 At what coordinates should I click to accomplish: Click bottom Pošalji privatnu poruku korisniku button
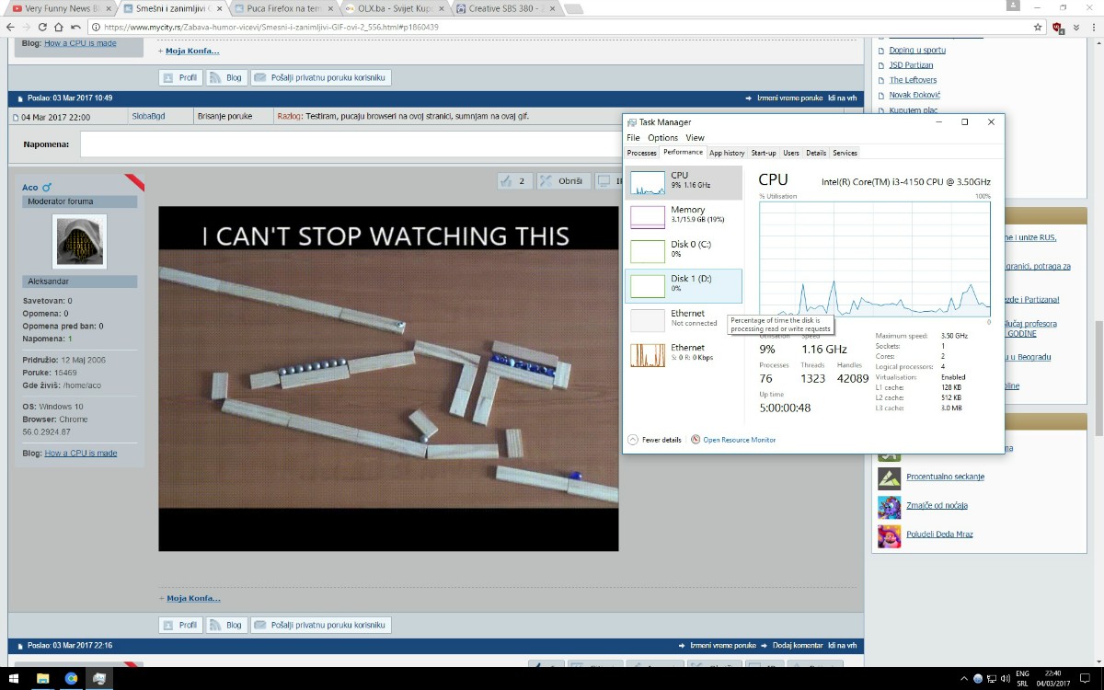coord(321,625)
